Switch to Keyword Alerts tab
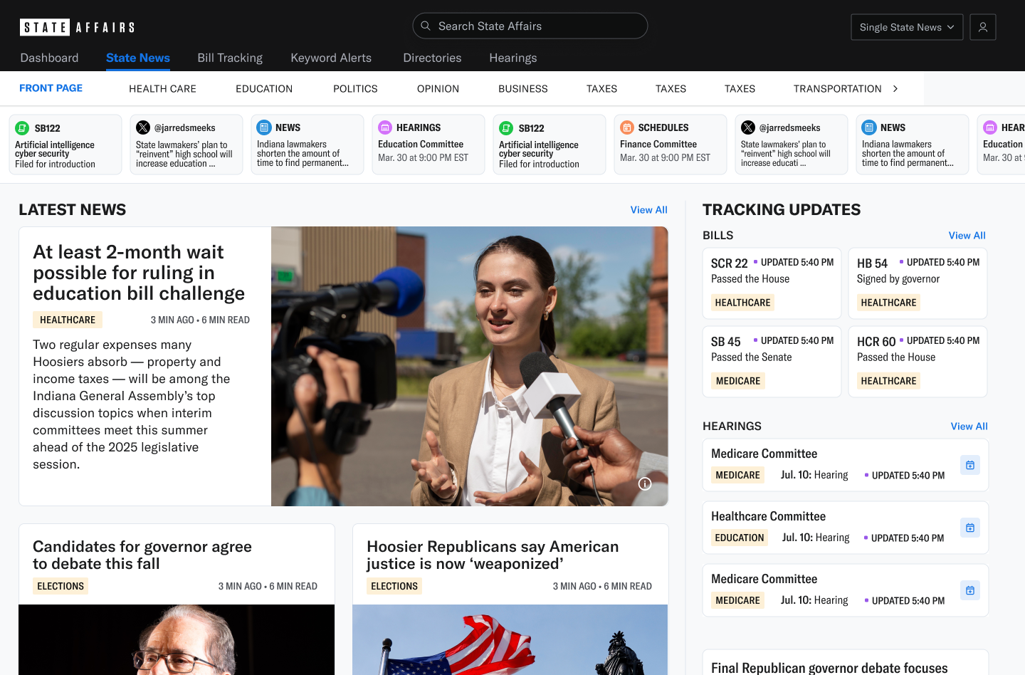 [331, 58]
